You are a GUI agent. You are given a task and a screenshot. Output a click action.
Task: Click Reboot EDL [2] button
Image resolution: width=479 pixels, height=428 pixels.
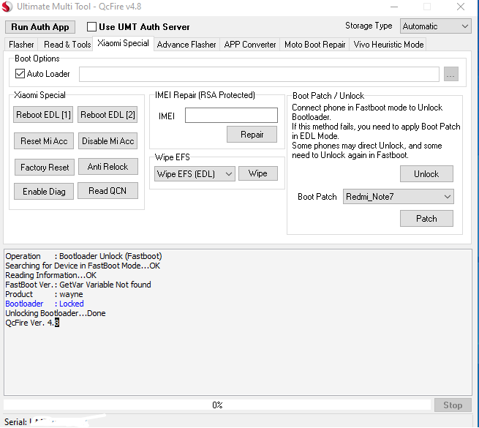click(108, 115)
